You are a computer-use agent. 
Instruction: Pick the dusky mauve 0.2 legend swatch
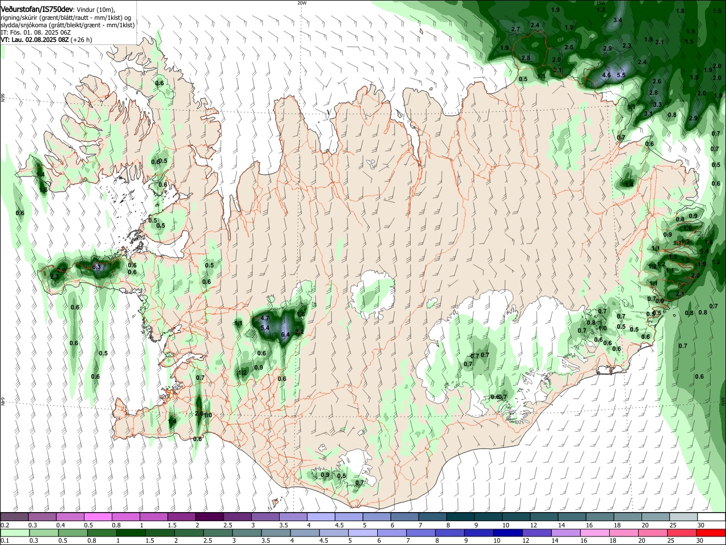[14, 517]
